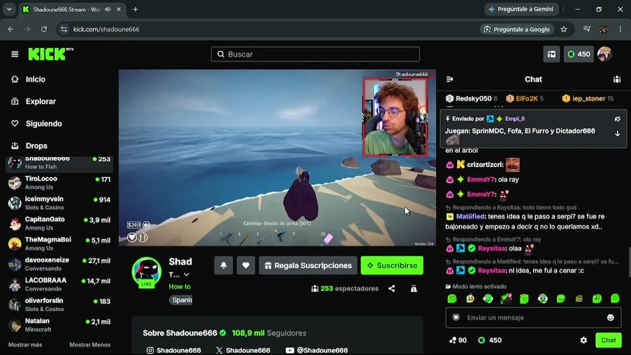
Task: Click Redsky050 in chat leaderboard
Action: coord(471,99)
